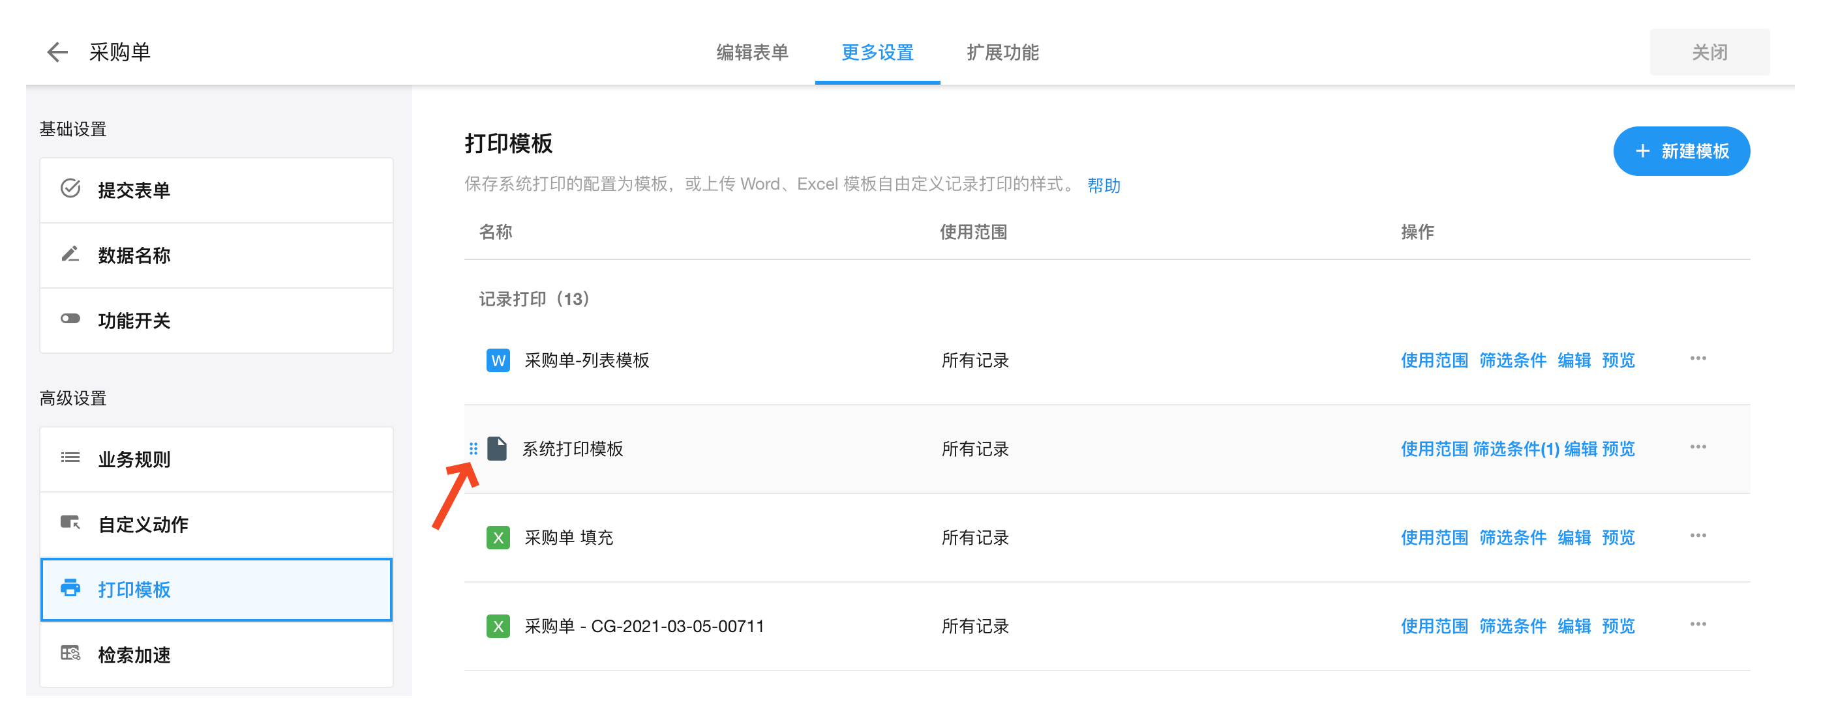Click the 记录打印（13）group header
Screen dimensions: 1821x722
534,299
